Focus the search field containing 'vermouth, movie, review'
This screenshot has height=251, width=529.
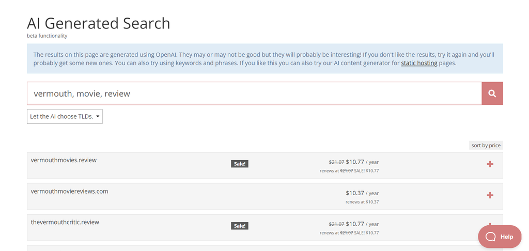click(x=254, y=93)
